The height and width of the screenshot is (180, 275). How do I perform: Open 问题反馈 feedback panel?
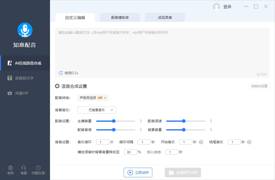pyautogui.click(x=38, y=169)
